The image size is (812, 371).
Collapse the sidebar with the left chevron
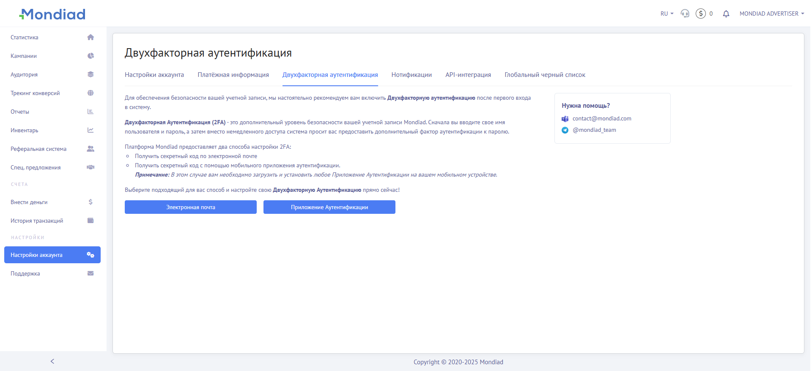(x=52, y=361)
